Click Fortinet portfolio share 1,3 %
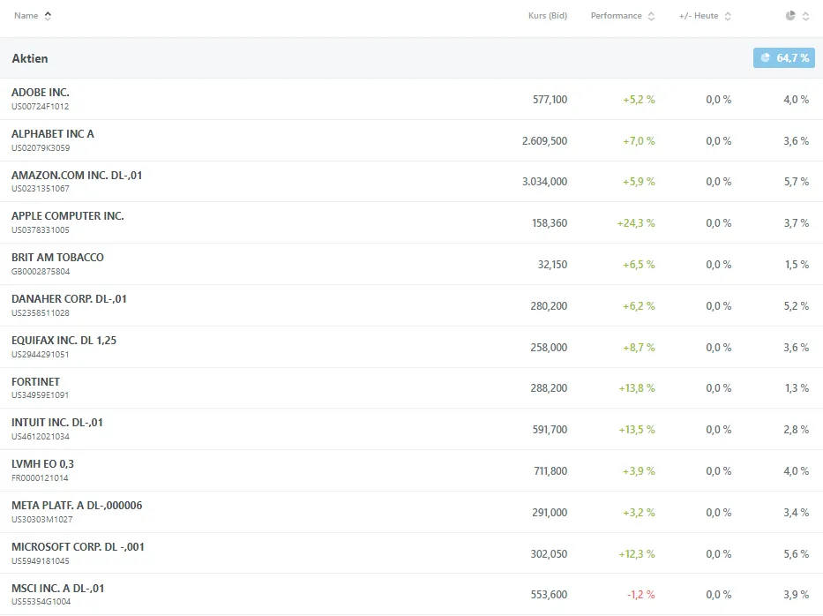Viewport: 823px width, 616px height. click(x=797, y=388)
